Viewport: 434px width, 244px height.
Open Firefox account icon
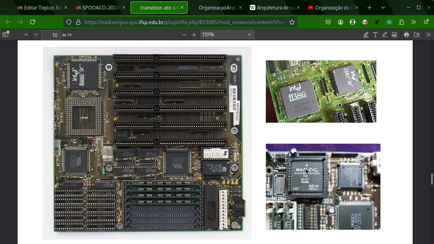340,22
